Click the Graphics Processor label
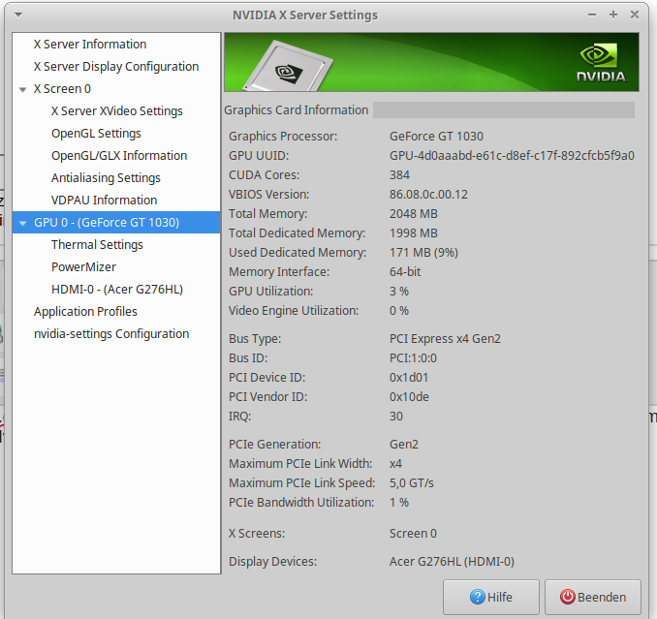 (283, 137)
